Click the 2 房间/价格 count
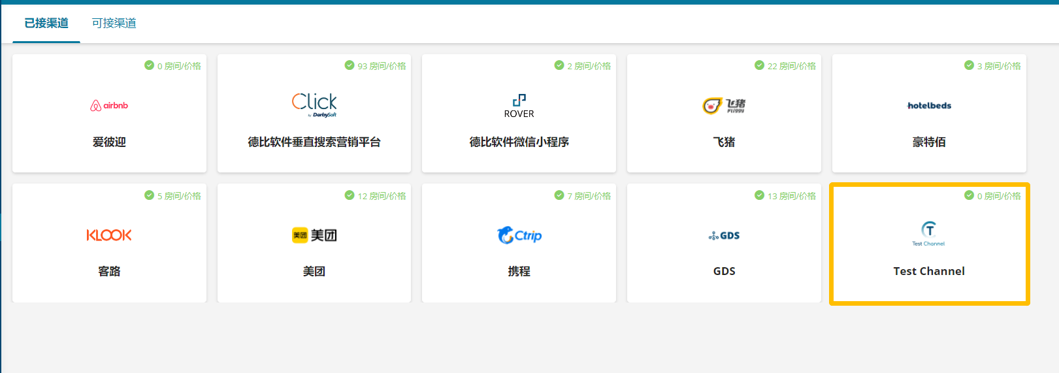1059x373 pixels. pyautogui.click(x=589, y=66)
